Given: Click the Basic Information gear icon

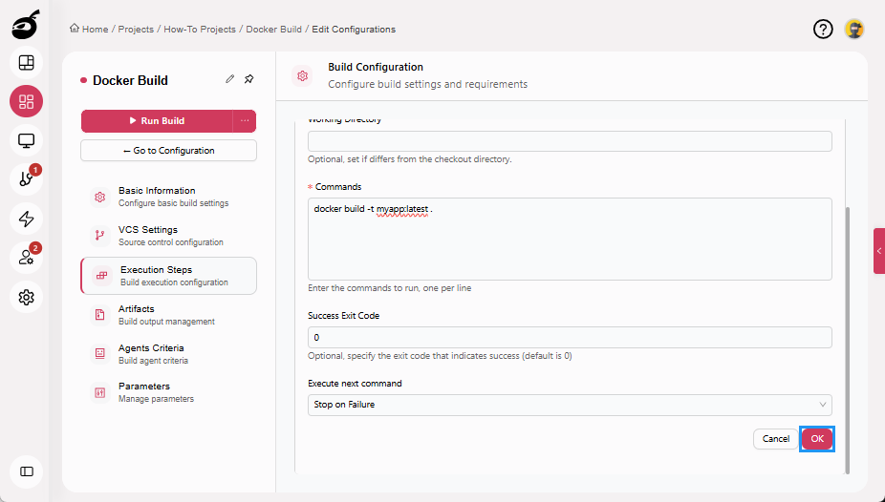Looking at the screenshot, I should 100,197.
